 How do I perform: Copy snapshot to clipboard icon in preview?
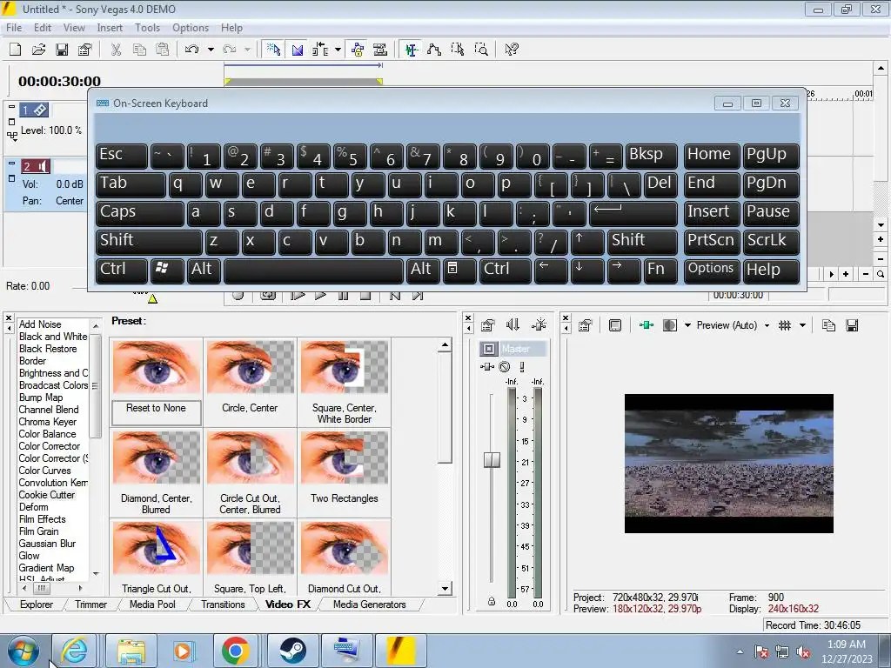pyautogui.click(x=828, y=325)
